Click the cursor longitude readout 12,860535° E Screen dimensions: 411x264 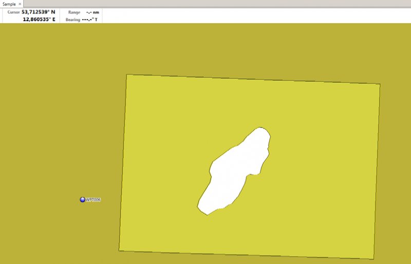(x=39, y=19)
